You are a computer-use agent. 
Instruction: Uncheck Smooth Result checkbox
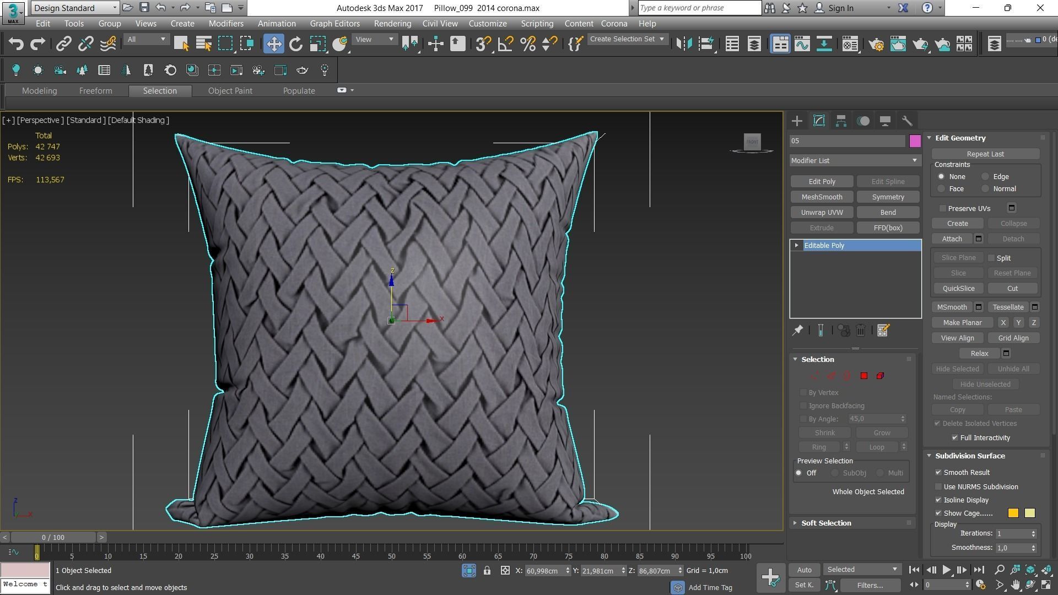pyautogui.click(x=938, y=473)
